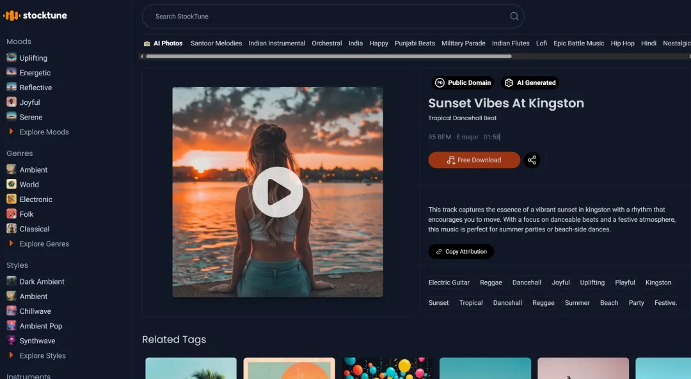Click the share icon button
The image size is (691, 379).
(532, 160)
